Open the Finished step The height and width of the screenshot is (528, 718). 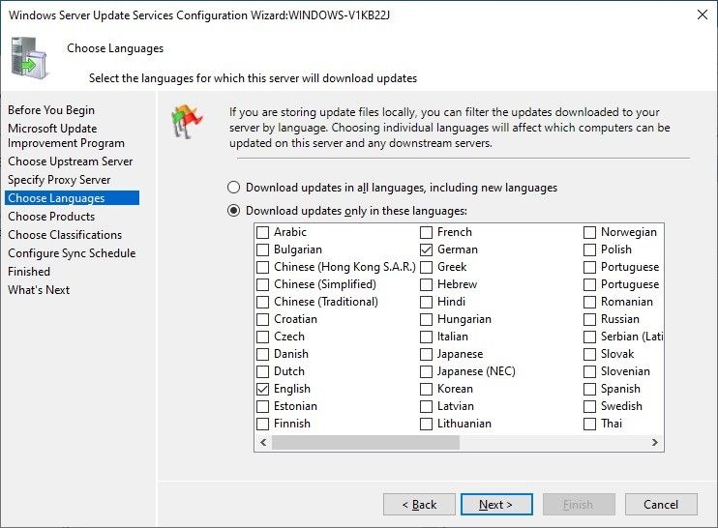click(29, 272)
